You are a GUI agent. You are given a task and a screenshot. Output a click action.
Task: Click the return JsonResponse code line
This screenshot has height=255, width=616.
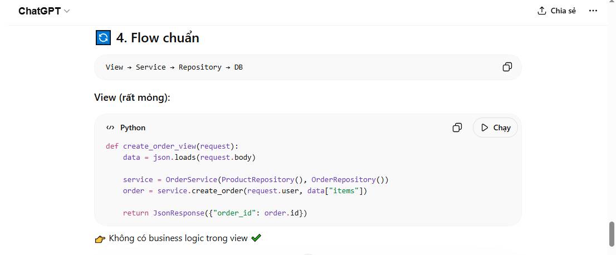tap(215, 213)
